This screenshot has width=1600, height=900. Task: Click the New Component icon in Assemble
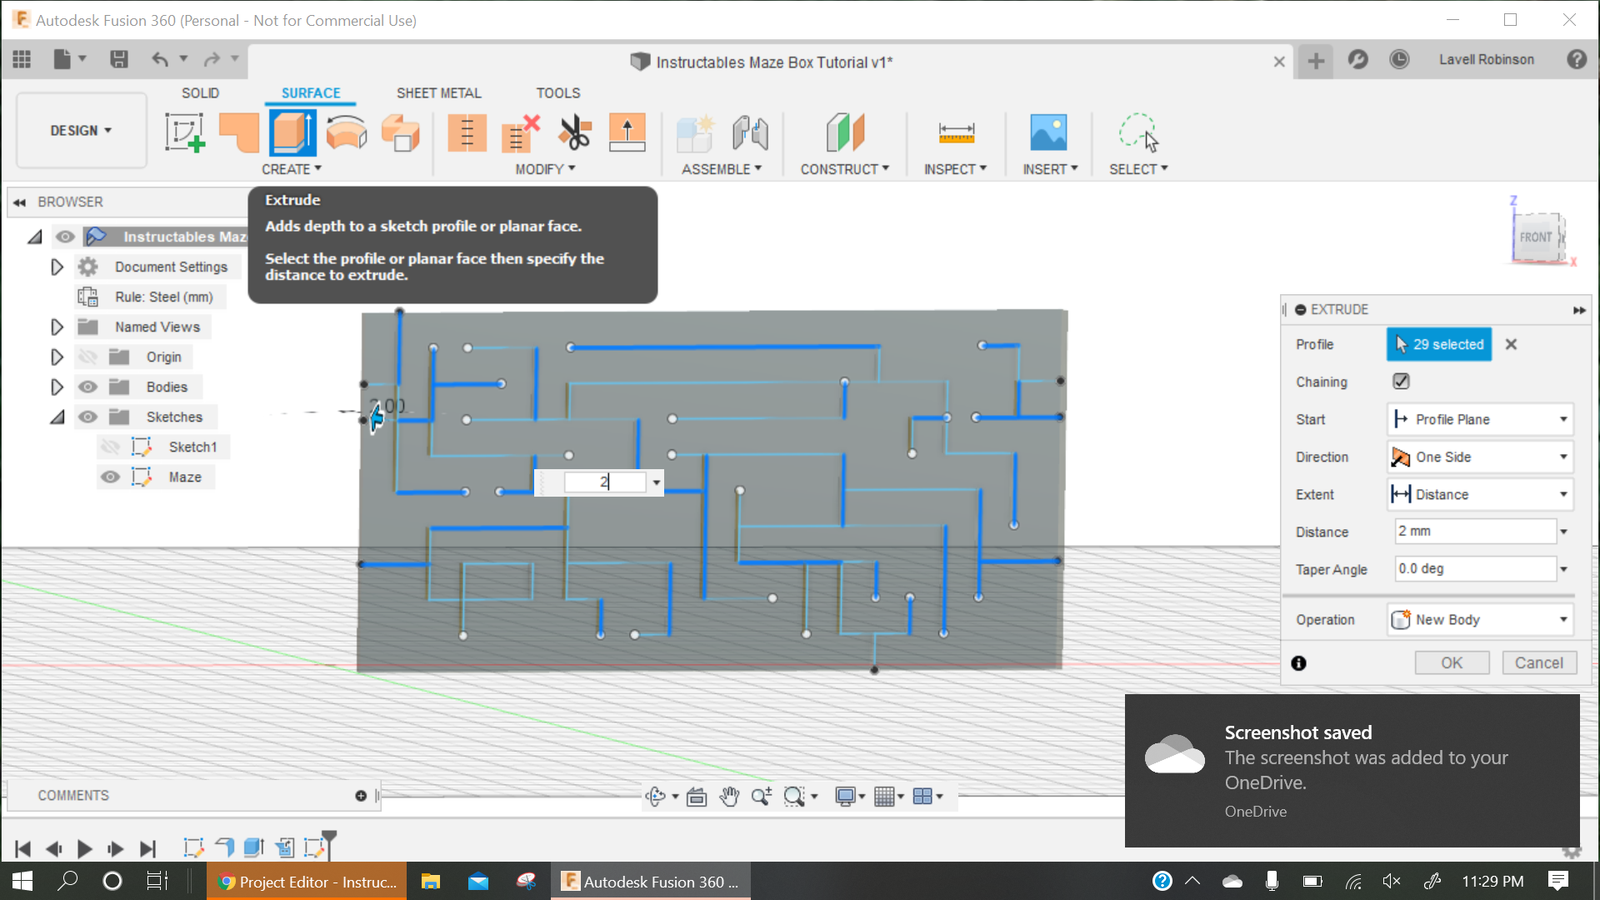click(695, 132)
